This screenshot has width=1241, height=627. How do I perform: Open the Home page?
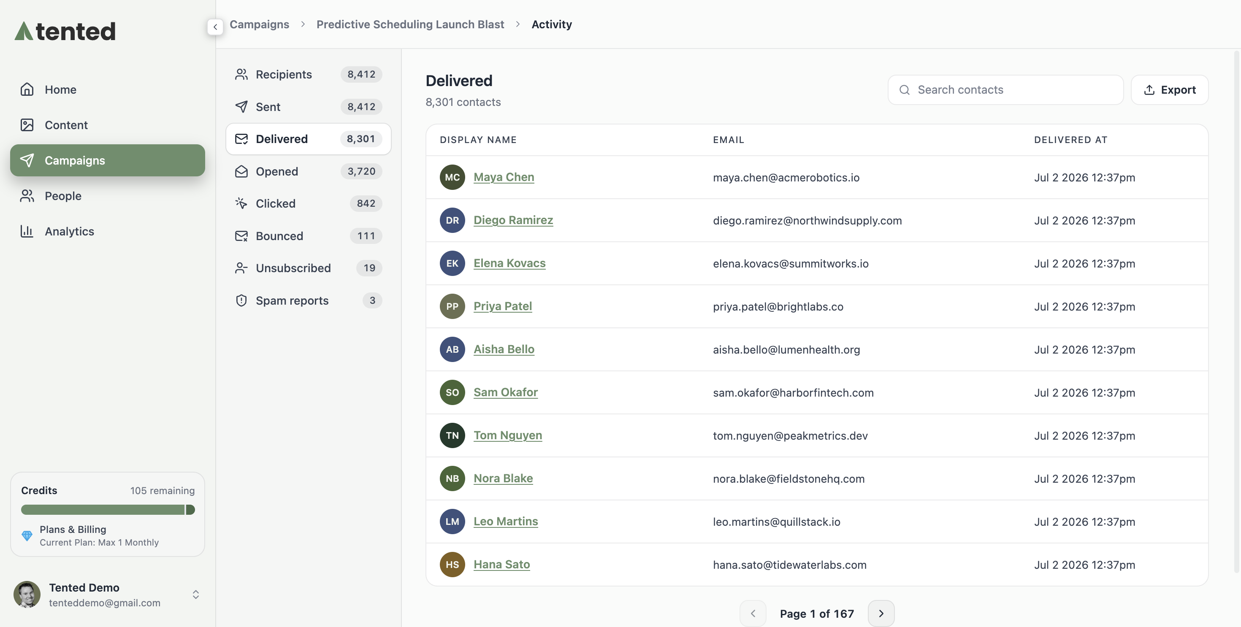108,89
